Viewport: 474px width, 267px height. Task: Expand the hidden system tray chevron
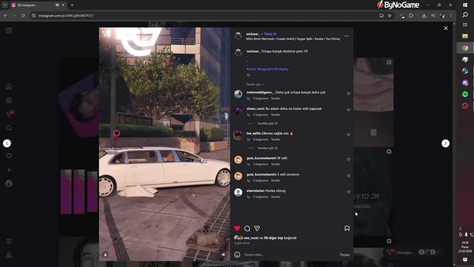(460, 229)
